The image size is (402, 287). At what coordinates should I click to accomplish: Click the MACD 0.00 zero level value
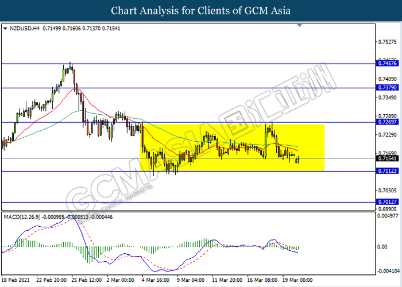click(x=382, y=247)
